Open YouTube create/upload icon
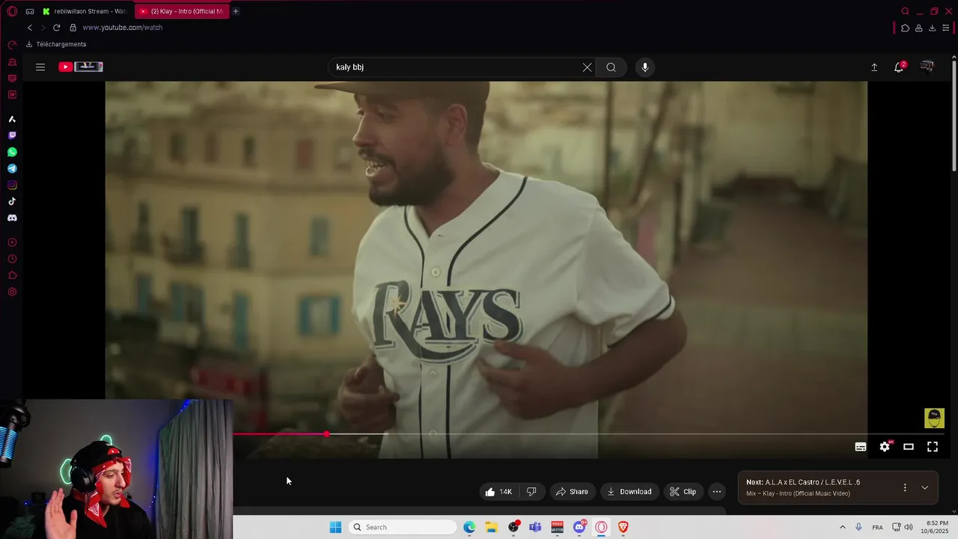958x539 pixels. point(874,67)
